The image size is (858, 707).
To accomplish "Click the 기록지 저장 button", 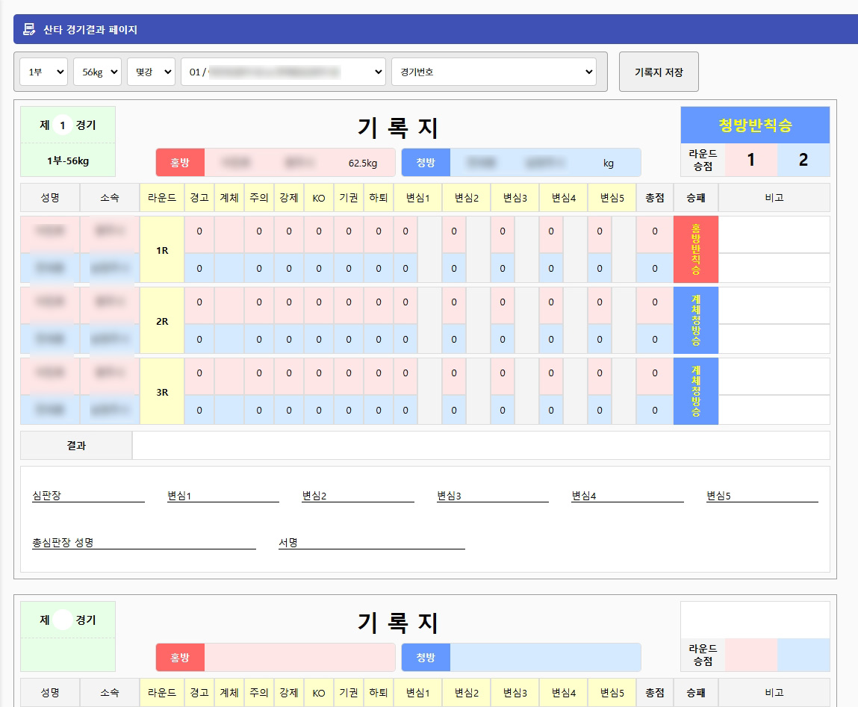I will pyautogui.click(x=658, y=72).
